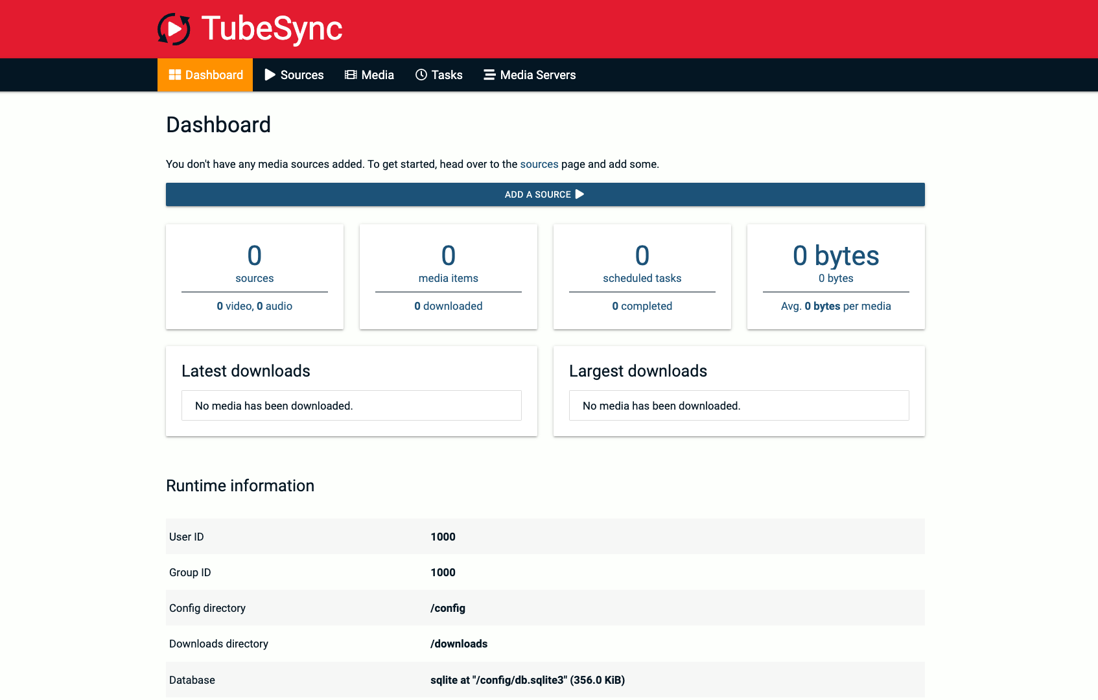Click the "0 downloaded" link under media items
This screenshot has width=1098, height=700.
coord(448,306)
